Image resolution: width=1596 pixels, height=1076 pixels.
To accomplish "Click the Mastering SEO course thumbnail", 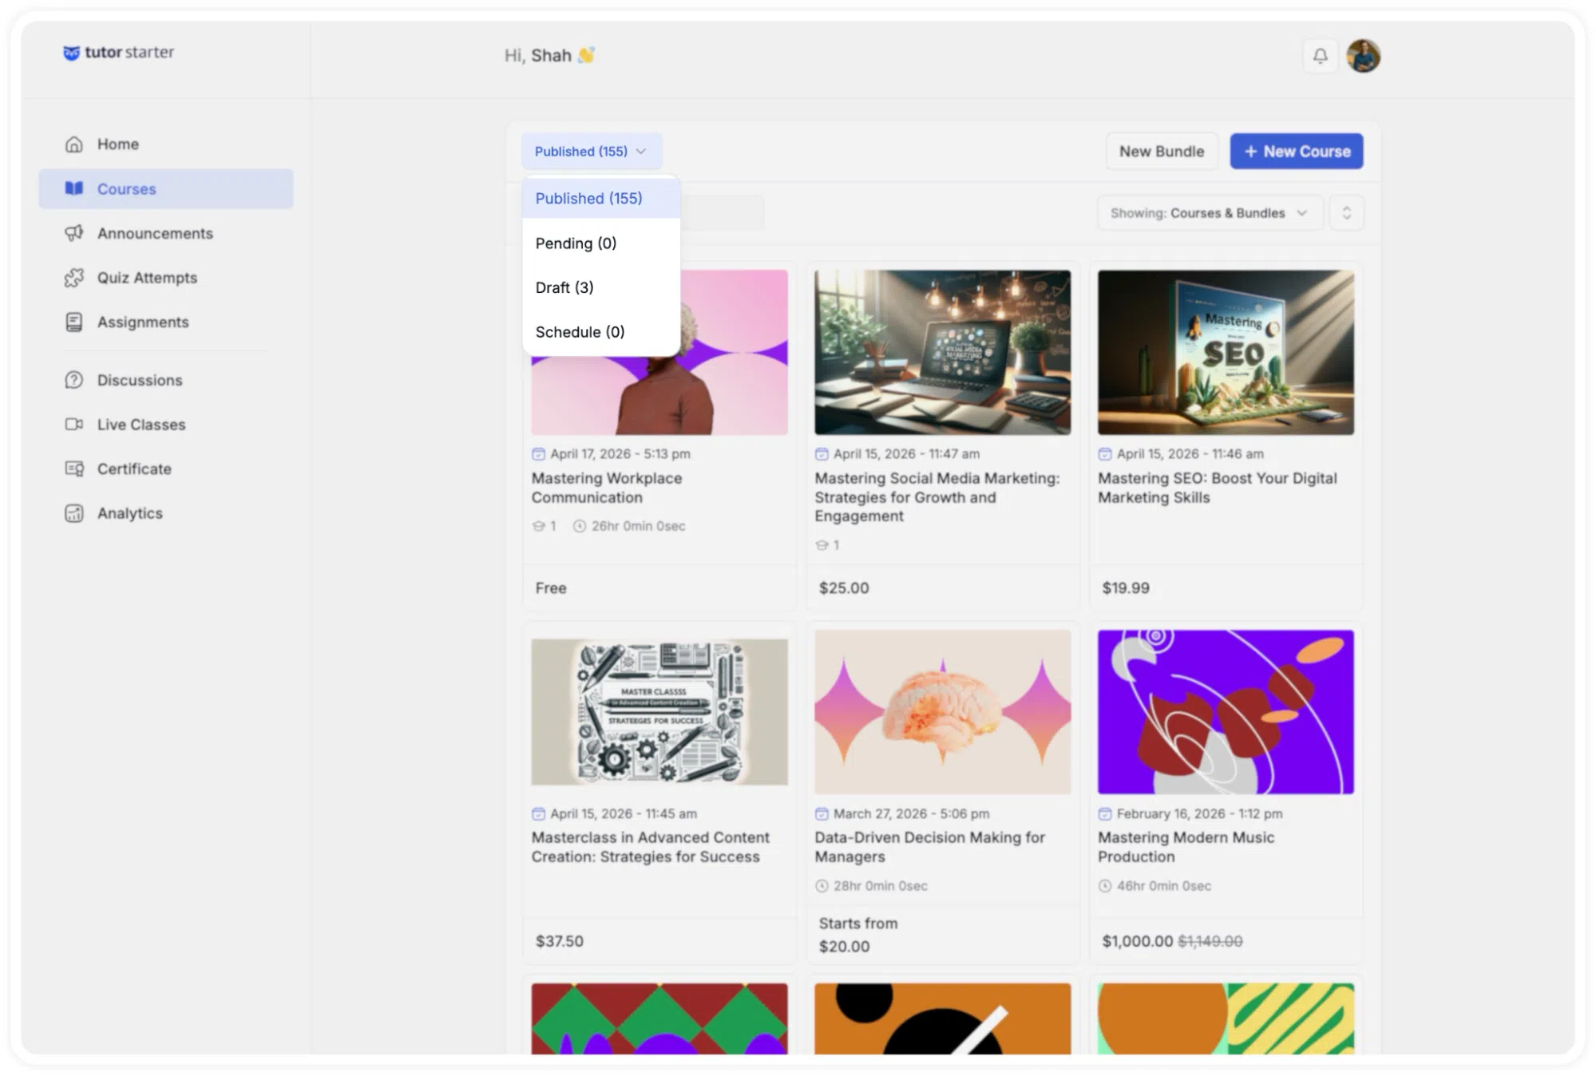I will [1226, 352].
